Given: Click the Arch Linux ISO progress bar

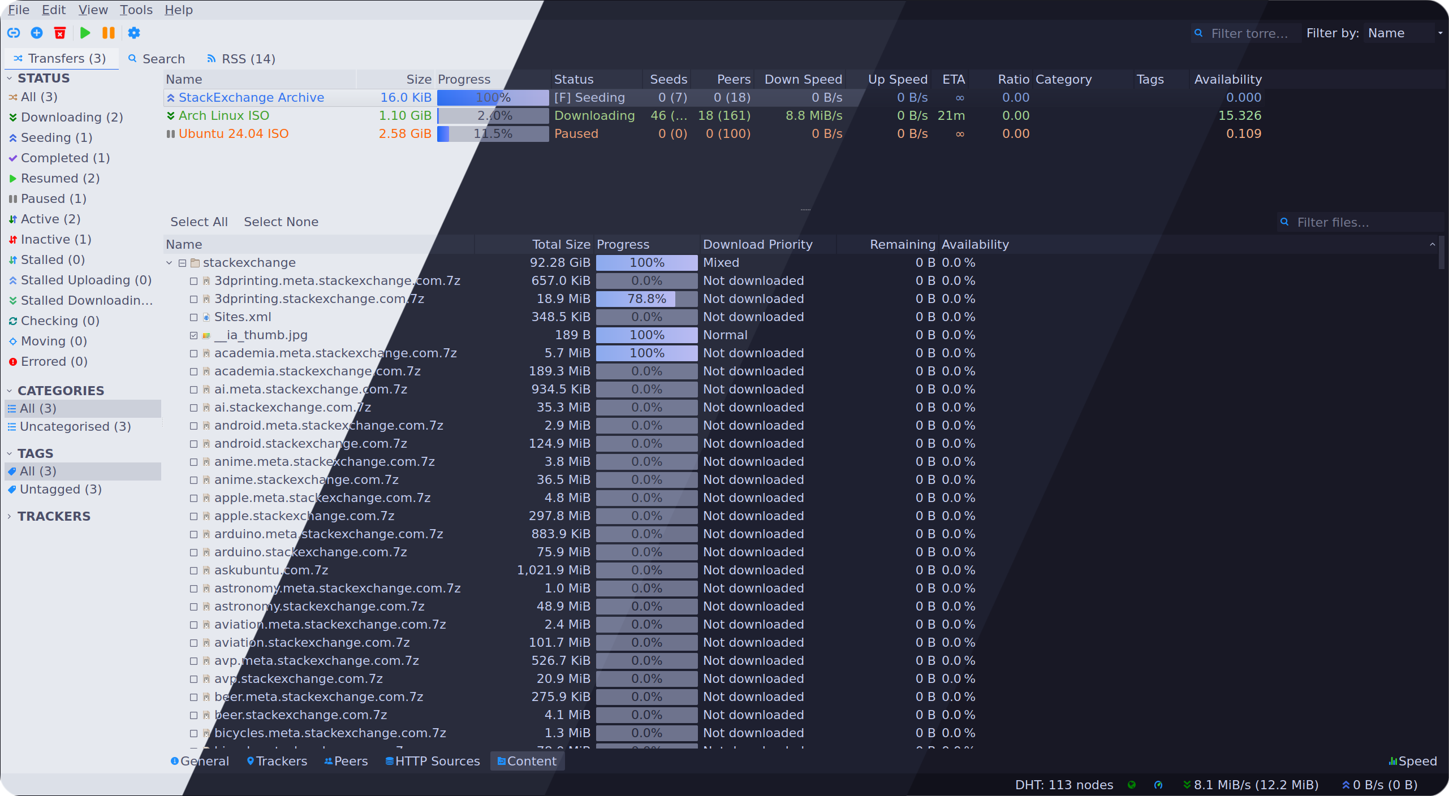Looking at the screenshot, I should click(493, 116).
